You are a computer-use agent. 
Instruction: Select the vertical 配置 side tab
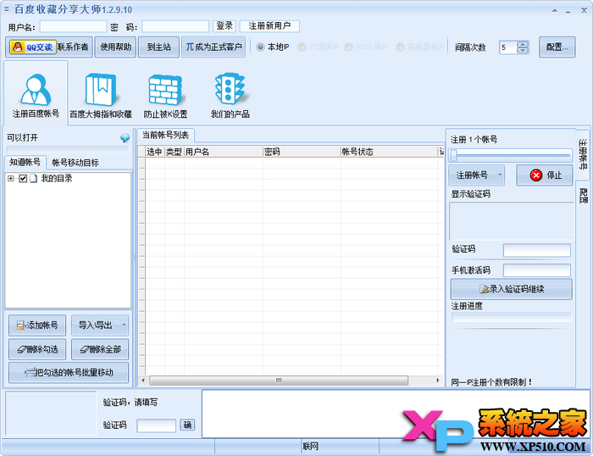point(583,196)
